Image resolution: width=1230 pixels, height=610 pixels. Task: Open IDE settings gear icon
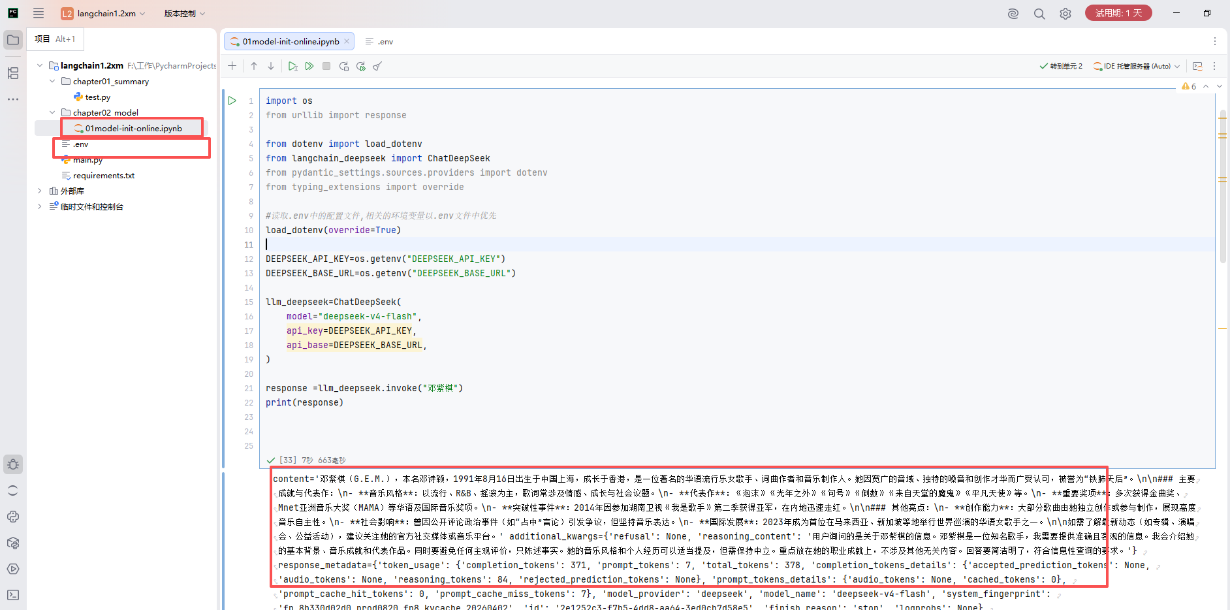[1065, 13]
